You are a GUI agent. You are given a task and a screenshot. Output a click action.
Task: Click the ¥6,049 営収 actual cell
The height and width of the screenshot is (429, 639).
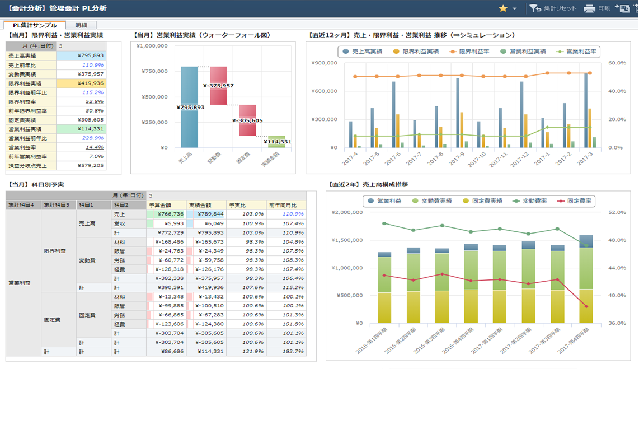pos(206,223)
